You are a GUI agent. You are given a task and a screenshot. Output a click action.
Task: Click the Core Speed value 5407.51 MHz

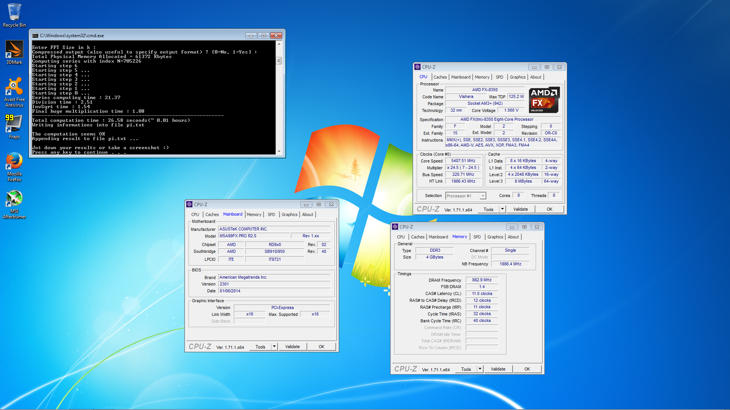pos(463,161)
